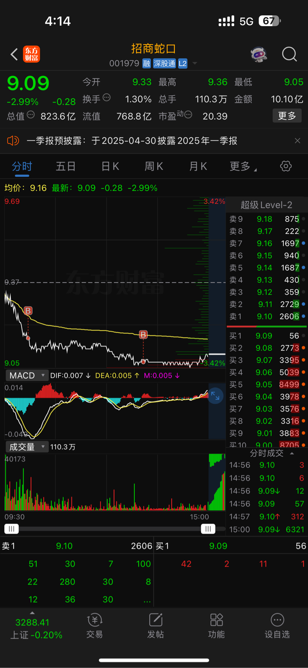Select the 卖7 row at 9.16
The height and width of the screenshot is (668, 308).
267,243
